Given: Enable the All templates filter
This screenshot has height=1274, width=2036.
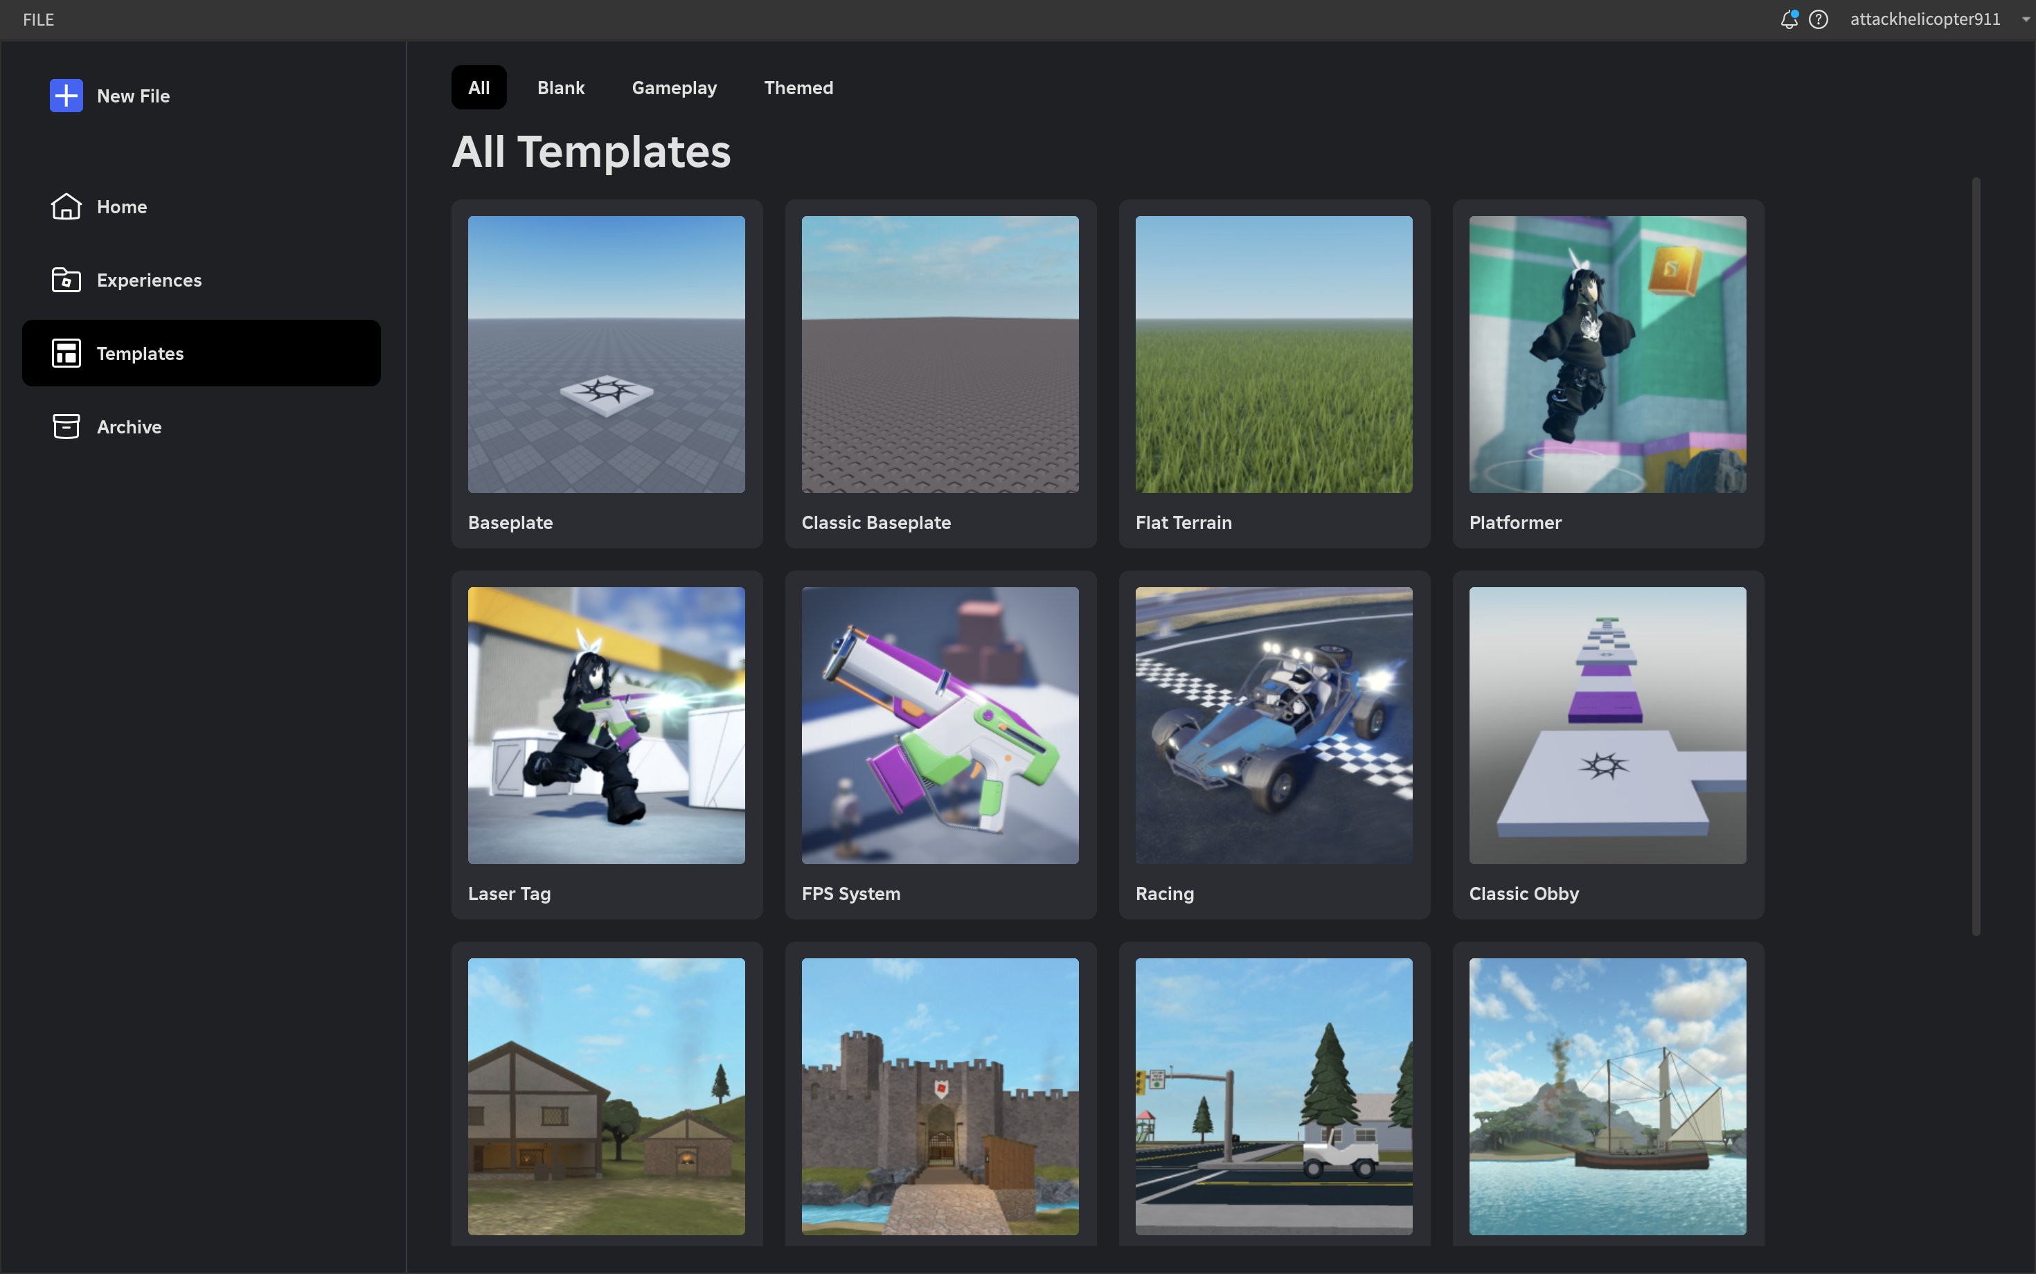Looking at the screenshot, I should (478, 87).
